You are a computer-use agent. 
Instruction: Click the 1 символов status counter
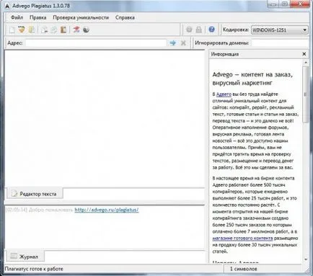[244, 269]
